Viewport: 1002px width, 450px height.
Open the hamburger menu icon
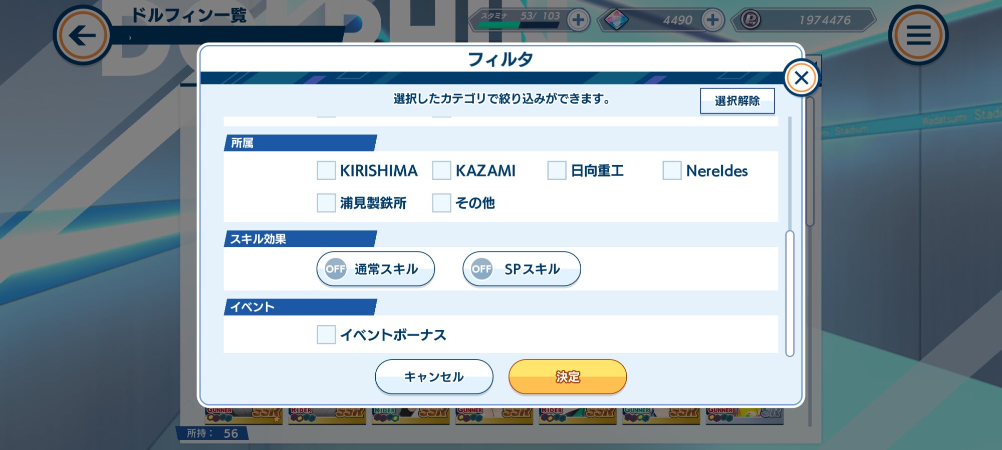[x=918, y=35]
